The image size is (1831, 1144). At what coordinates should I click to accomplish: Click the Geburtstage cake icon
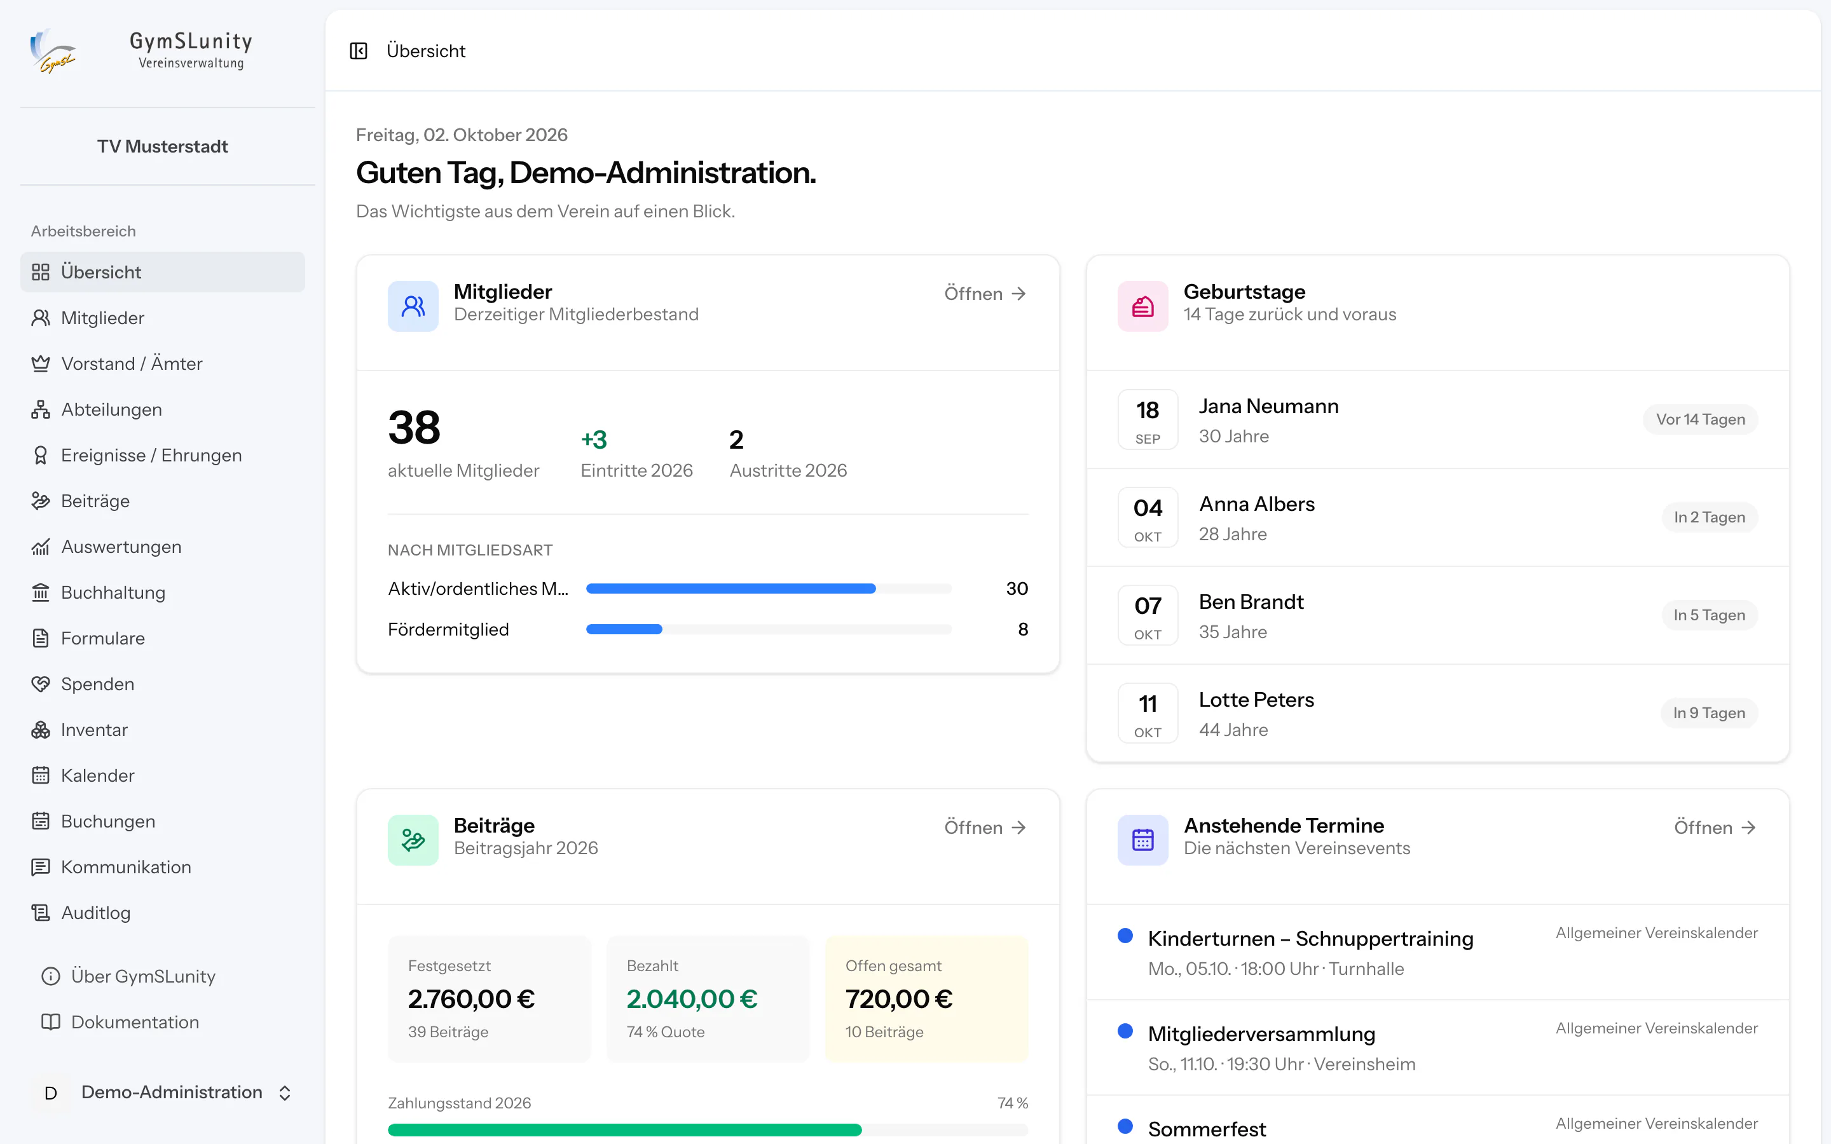click(x=1142, y=306)
